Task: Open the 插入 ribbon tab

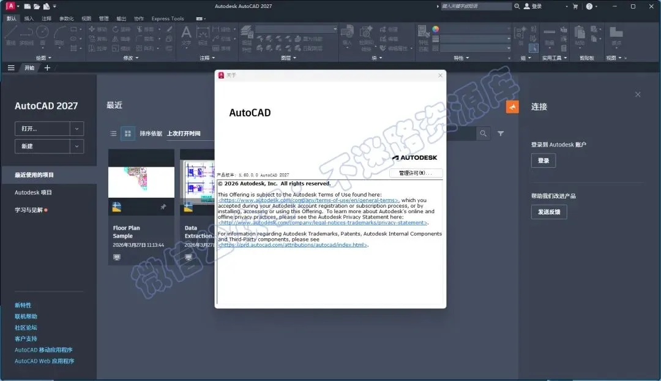Action: [x=29, y=18]
